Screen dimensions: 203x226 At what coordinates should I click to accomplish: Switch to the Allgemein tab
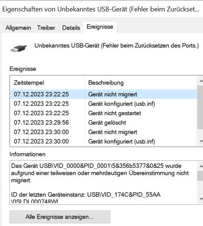(x=18, y=28)
